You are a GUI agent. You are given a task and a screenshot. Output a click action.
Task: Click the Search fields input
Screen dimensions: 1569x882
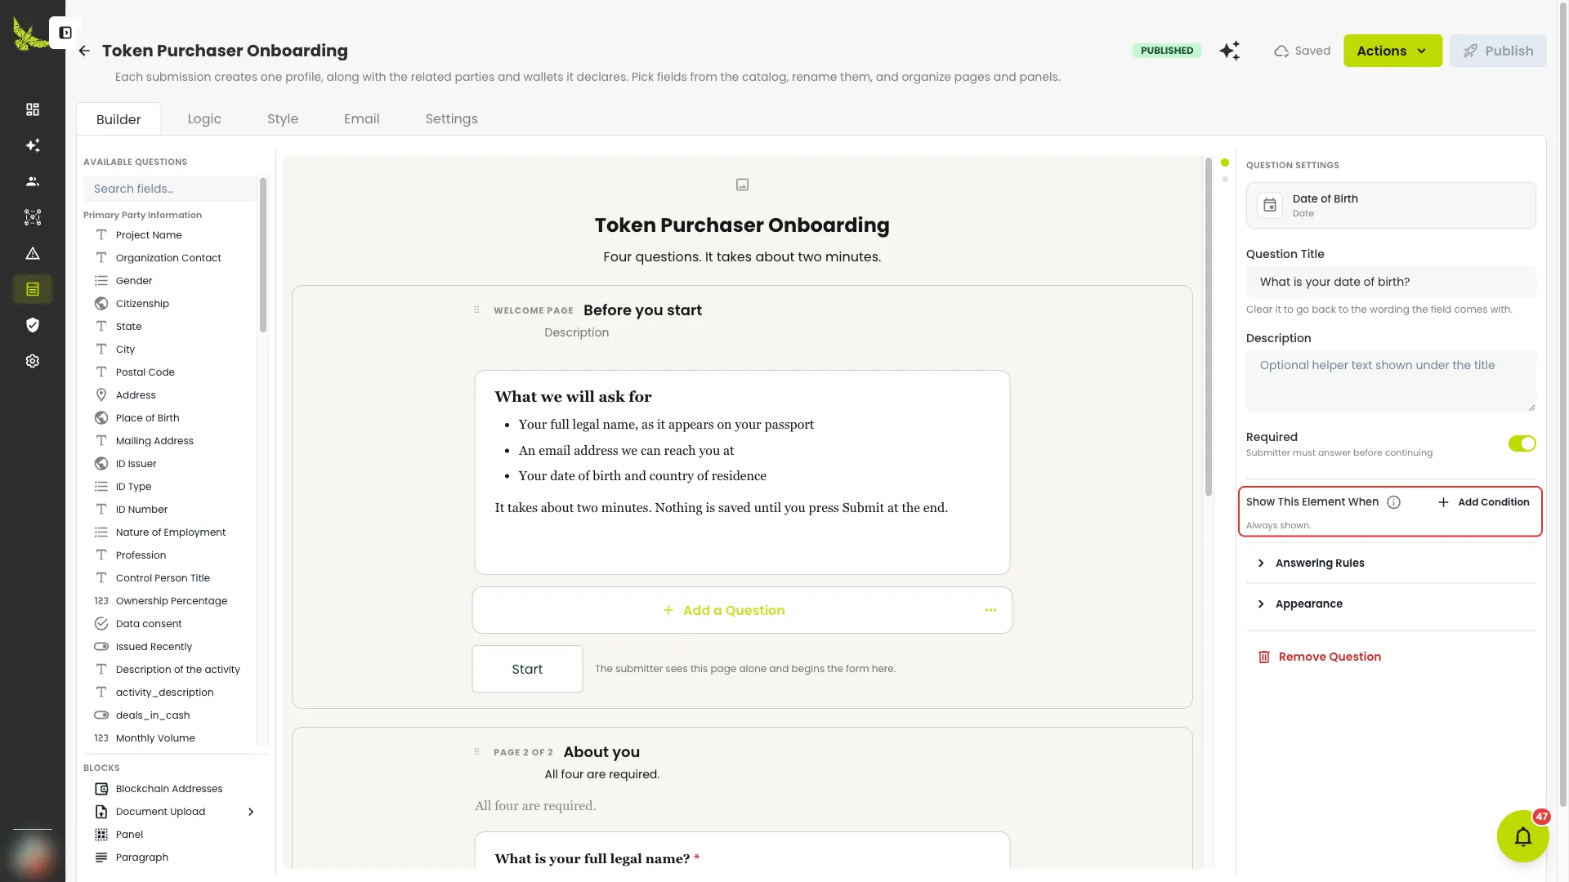click(170, 189)
